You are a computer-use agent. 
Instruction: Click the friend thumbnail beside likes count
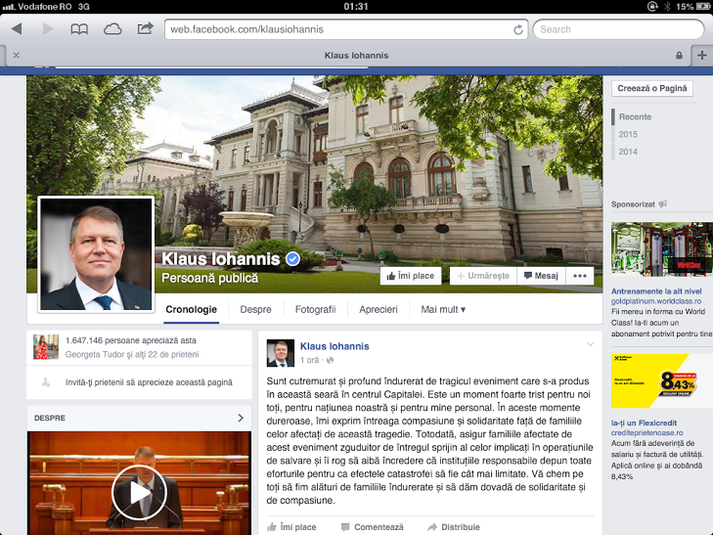[x=46, y=347]
